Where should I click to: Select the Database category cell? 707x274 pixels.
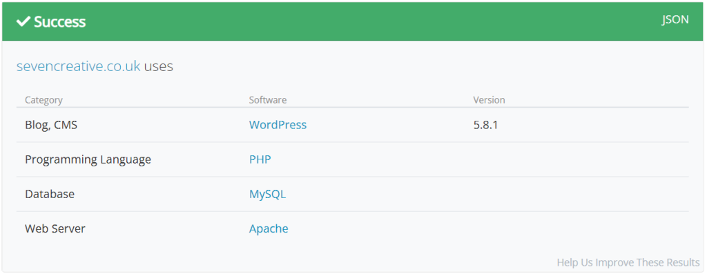(x=50, y=194)
